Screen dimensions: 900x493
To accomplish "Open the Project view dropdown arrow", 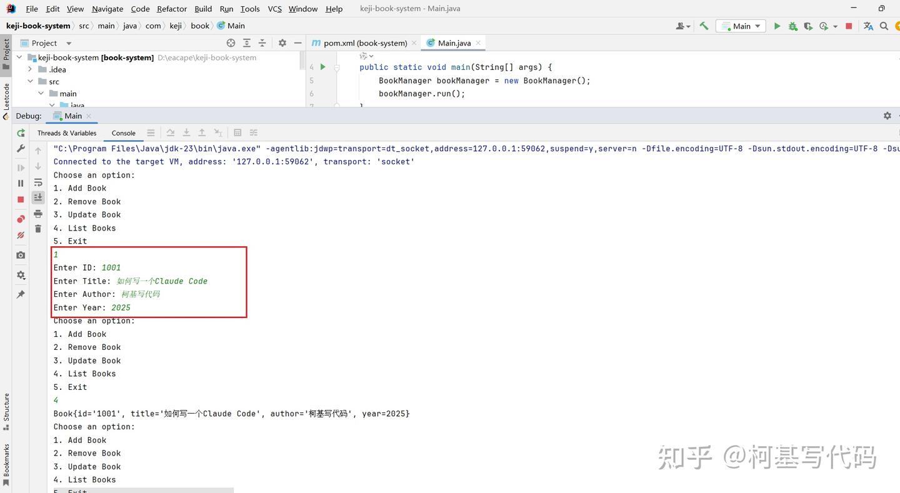I will (69, 43).
